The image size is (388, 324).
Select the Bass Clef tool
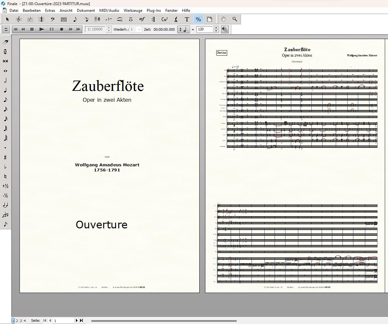(53, 20)
